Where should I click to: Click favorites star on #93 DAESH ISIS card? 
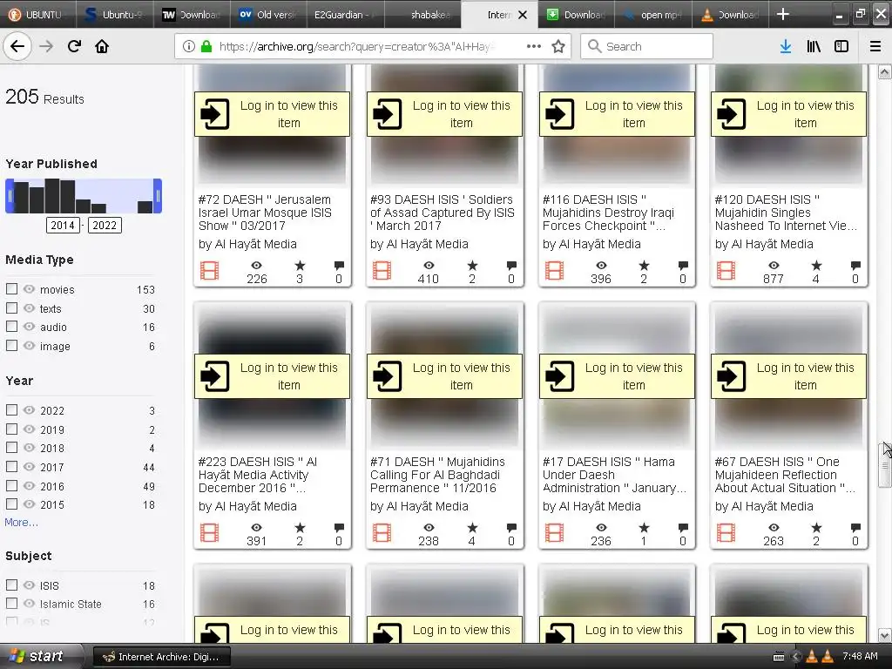(x=472, y=265)
